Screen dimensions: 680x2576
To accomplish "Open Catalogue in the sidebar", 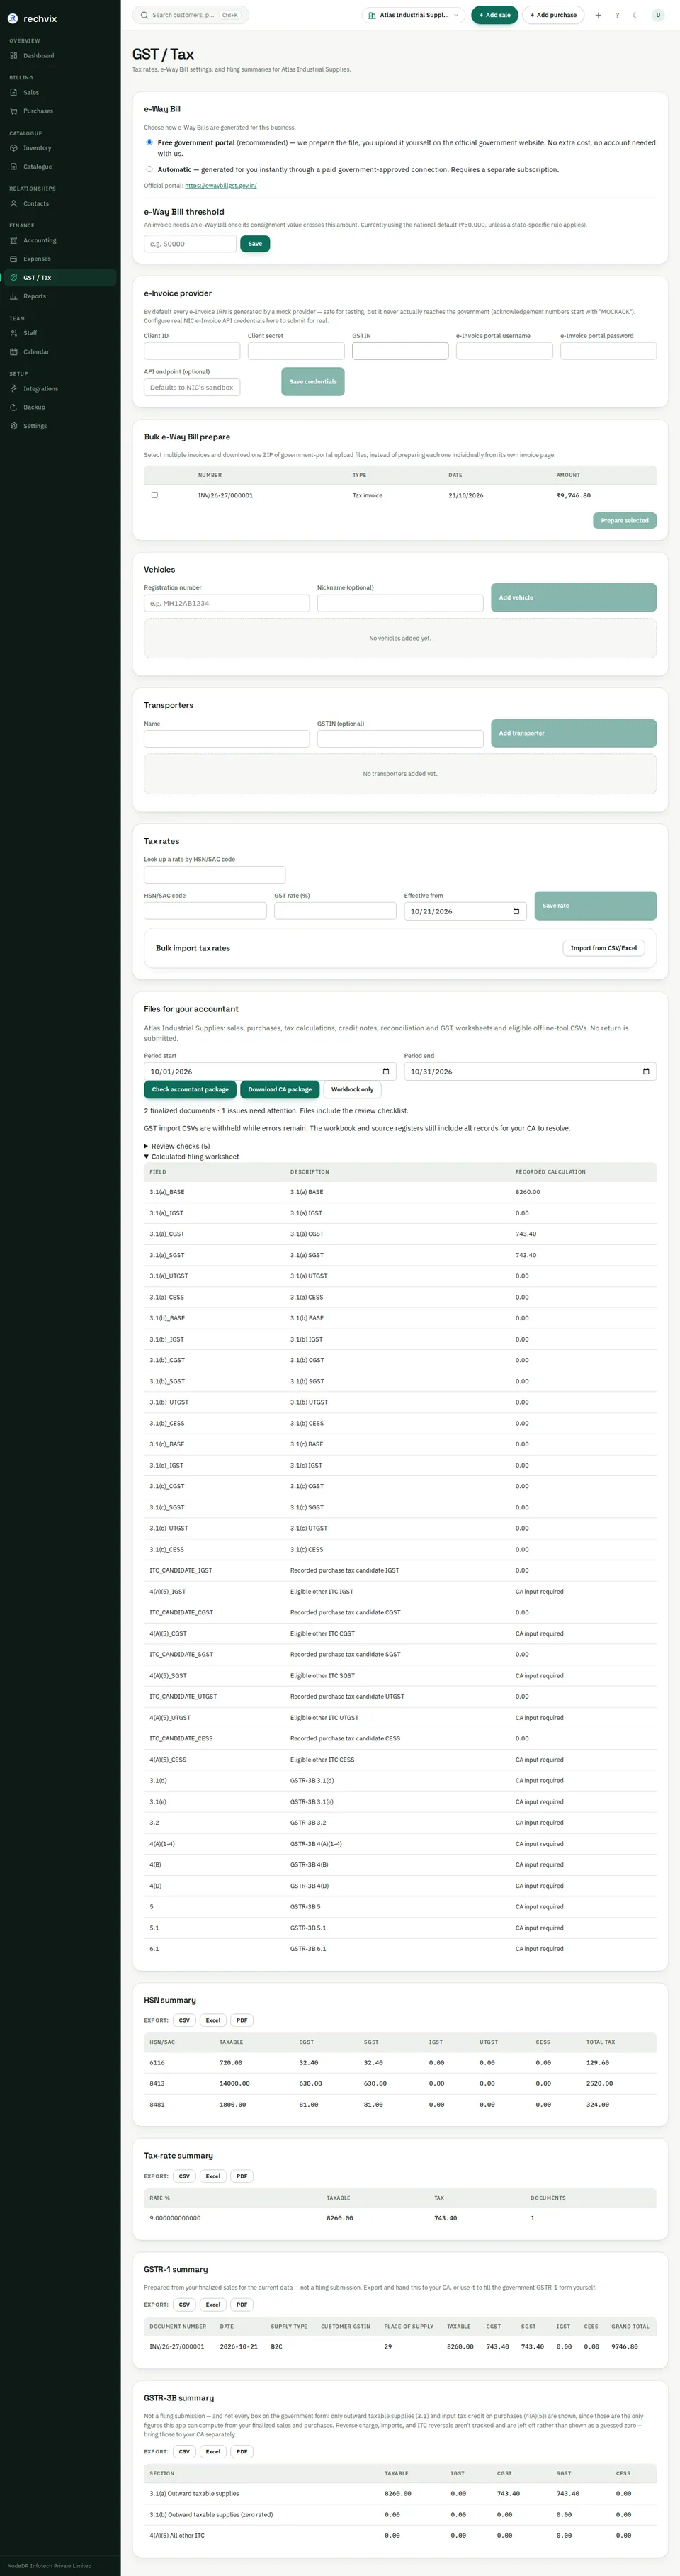I will tap(59, 167).
